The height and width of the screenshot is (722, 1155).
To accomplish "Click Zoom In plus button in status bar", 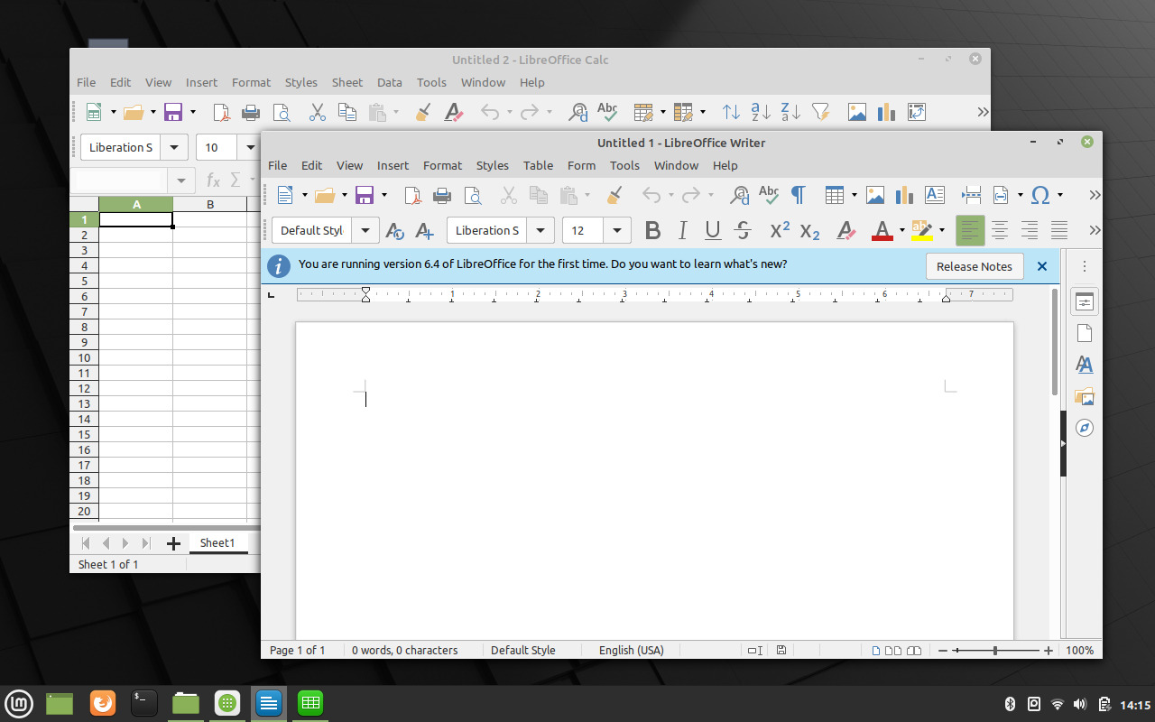I will tap(1049, 651).
